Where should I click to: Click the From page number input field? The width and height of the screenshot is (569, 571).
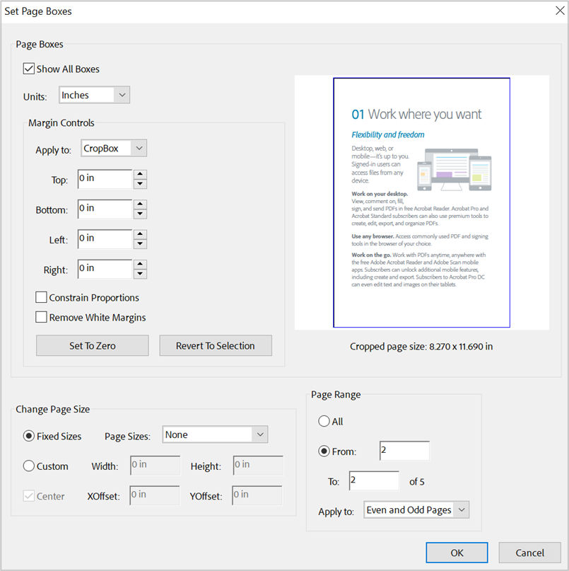(404, 450)
